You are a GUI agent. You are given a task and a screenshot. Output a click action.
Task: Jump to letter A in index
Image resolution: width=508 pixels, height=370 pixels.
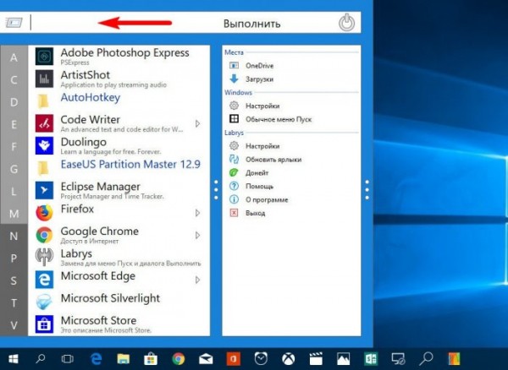(x=14, y=57)
